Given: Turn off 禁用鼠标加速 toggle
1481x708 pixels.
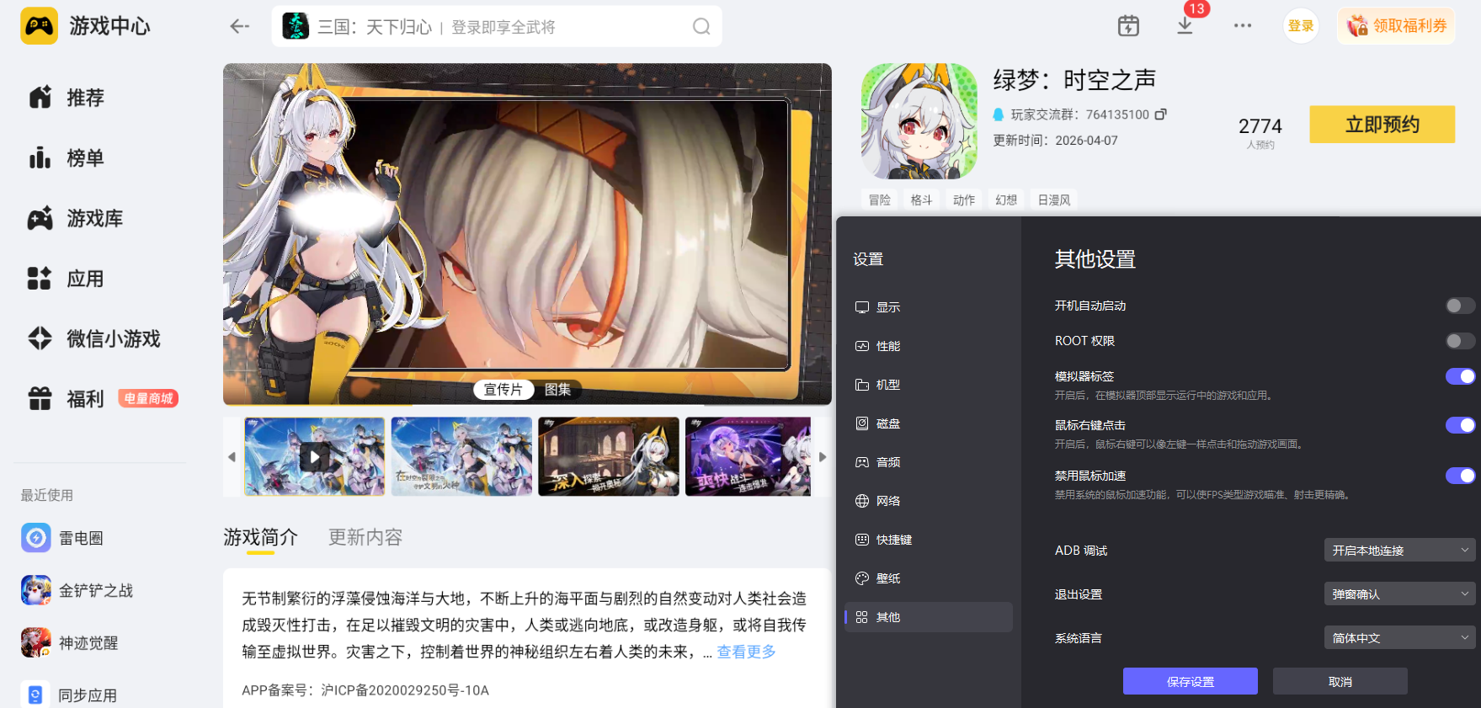Looking at the screenshot, I should (1460, 476).
